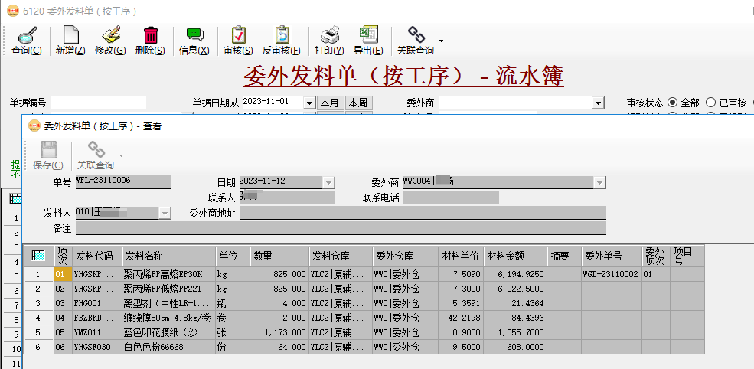The height and width of the screenshot is (369, 754).
Task: Click the 备注 field
Action: [341, 228]
